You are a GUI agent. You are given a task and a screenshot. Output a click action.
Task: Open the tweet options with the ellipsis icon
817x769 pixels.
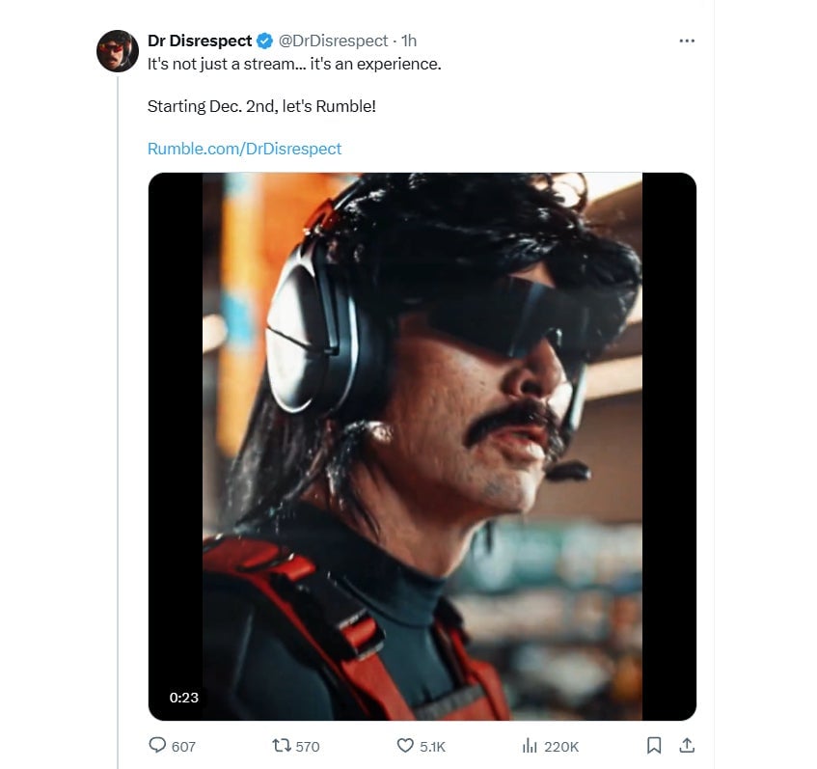(x=687, y=41)
